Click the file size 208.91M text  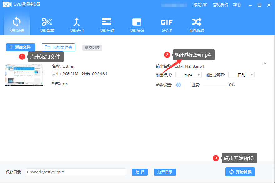(71, 74)
